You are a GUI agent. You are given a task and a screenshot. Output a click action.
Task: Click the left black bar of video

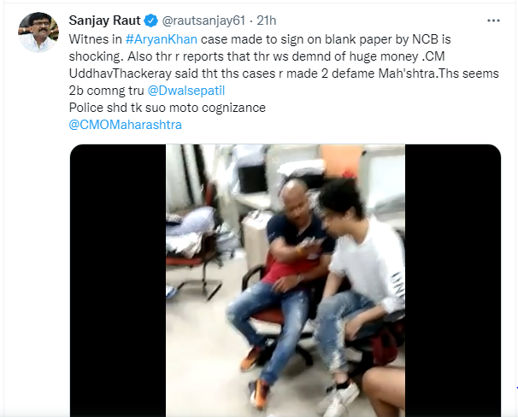click(118, 280)
